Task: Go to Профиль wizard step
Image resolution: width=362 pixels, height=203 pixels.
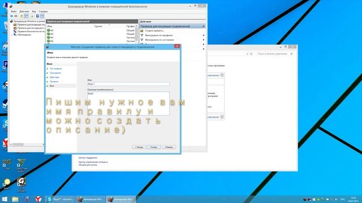Action: (54, 81)
